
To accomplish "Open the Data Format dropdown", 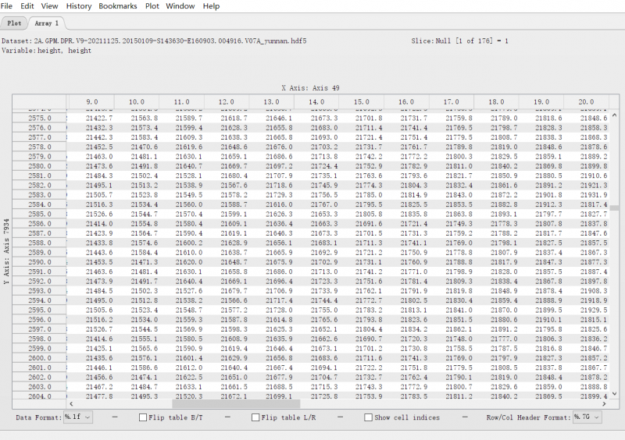I will 78,417.
